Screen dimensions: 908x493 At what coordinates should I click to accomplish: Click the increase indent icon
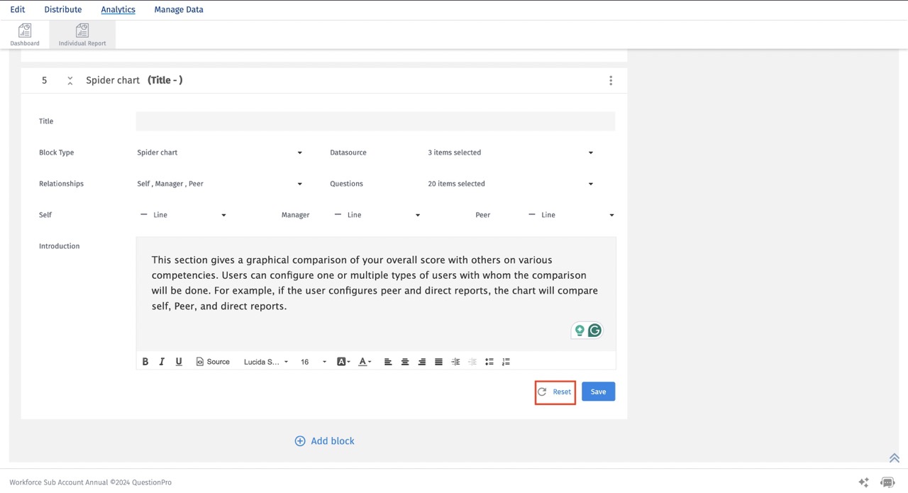point(455,362)
